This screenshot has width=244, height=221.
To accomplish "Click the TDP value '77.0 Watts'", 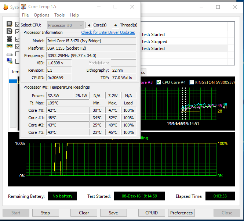I will click(x=124, y=78).
